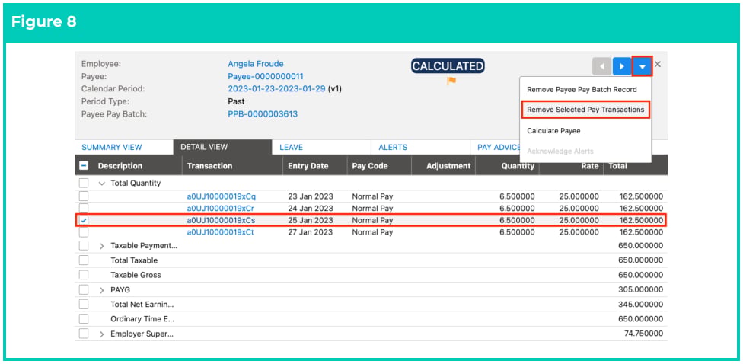743x364 pixels.
Task: Collapse the Total Quantity group
Action: pyautogui.click(x=101, y=183)
